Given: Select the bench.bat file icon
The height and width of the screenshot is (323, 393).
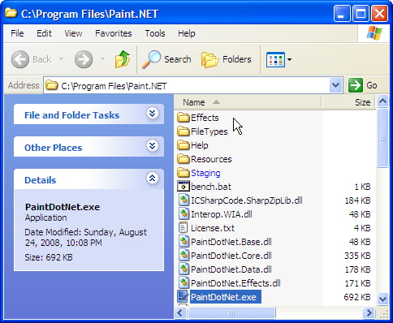Looking at the screenshot, I should [x=184, y=187].
